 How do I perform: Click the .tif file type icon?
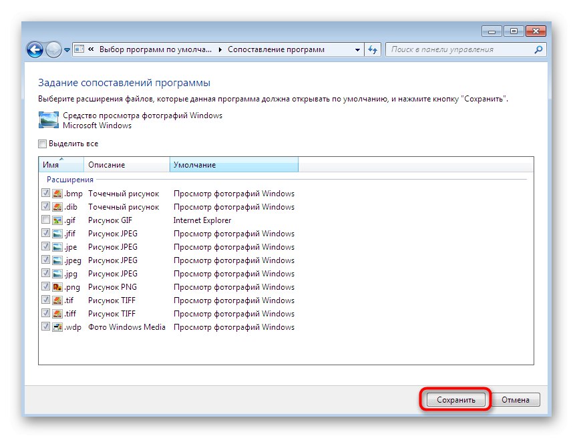[x=57, y=300]
